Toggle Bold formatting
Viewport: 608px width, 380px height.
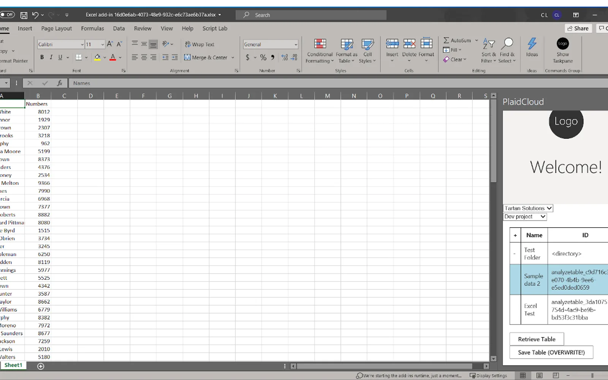click(42, 57)
